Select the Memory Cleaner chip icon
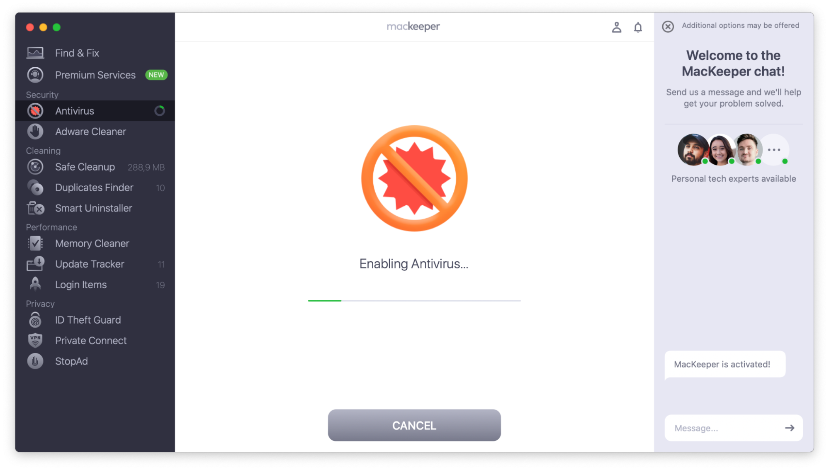Screen dimensions: 829x470 (35, 244)
